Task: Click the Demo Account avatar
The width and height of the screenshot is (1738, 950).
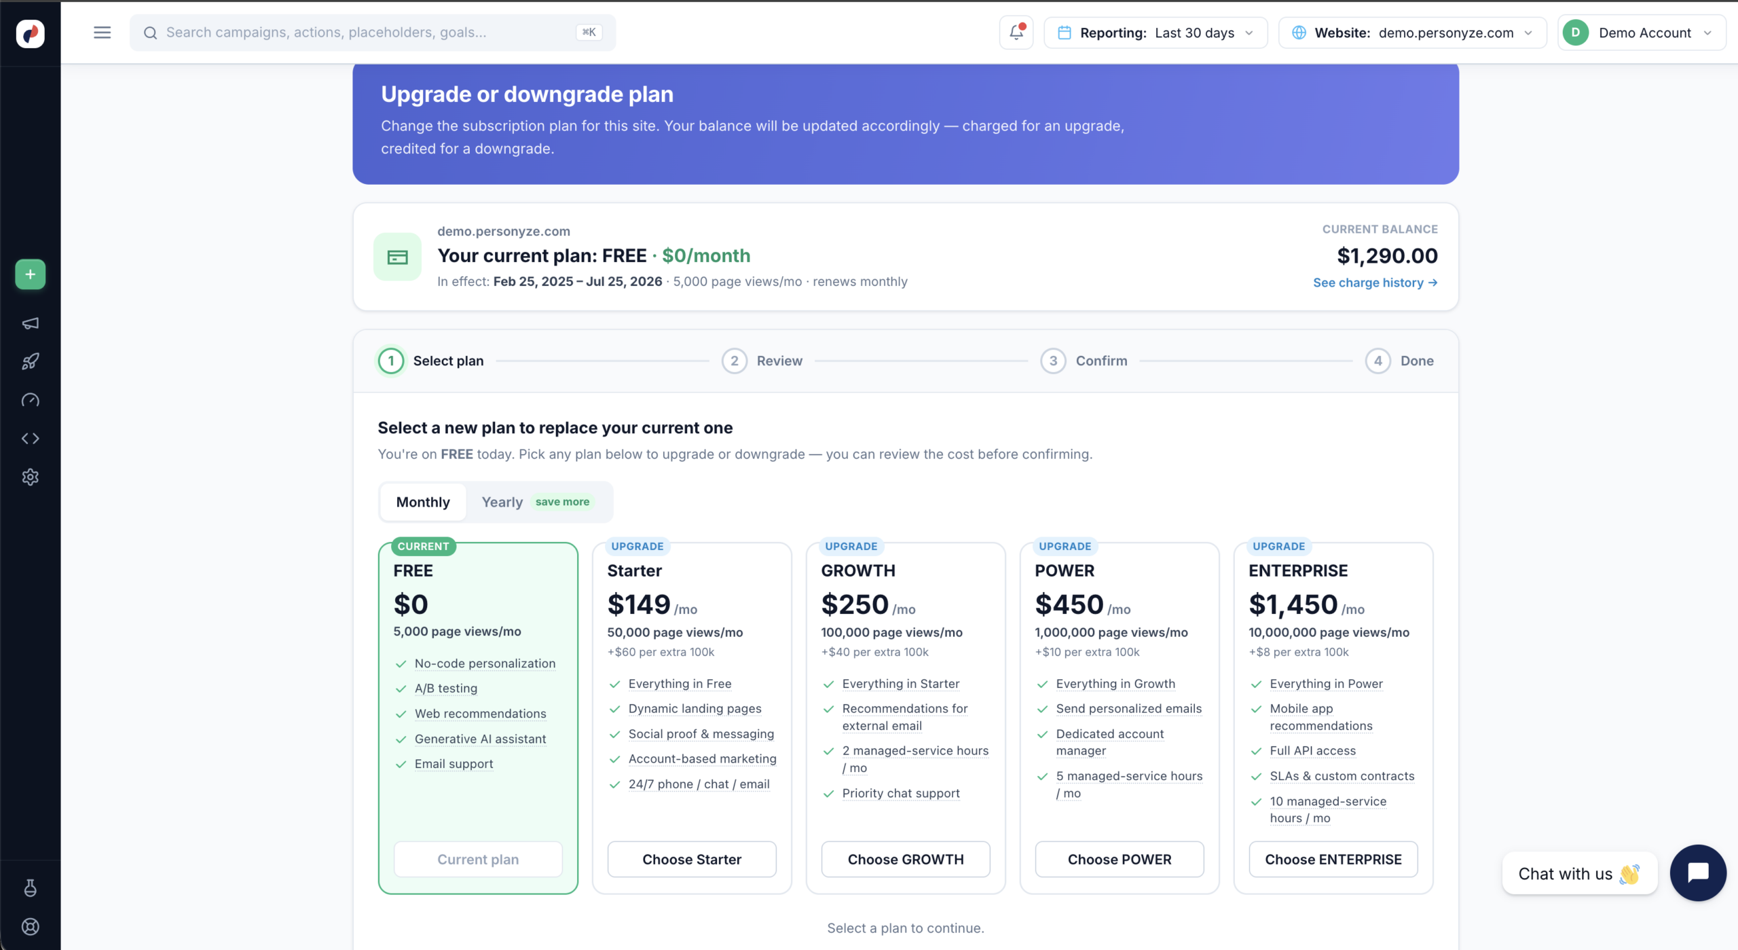Action: [1576, 33]
